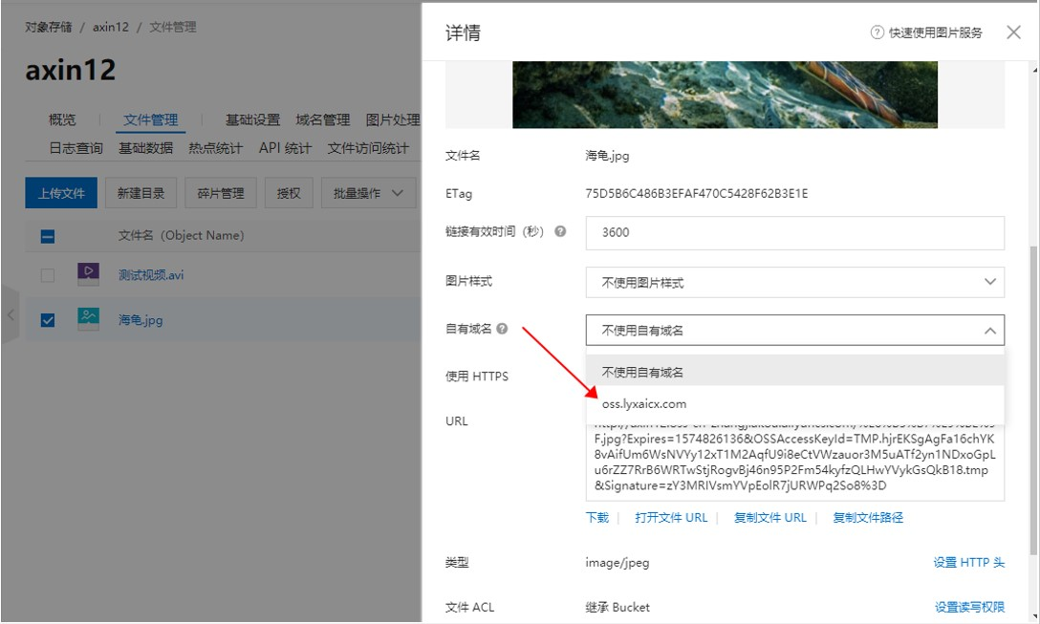Screen dimensions: 1040x624
Task: Click the ETag value 75D5B6C486B3EFAF470C5428F62B3E1E
Action: point(697,194)
